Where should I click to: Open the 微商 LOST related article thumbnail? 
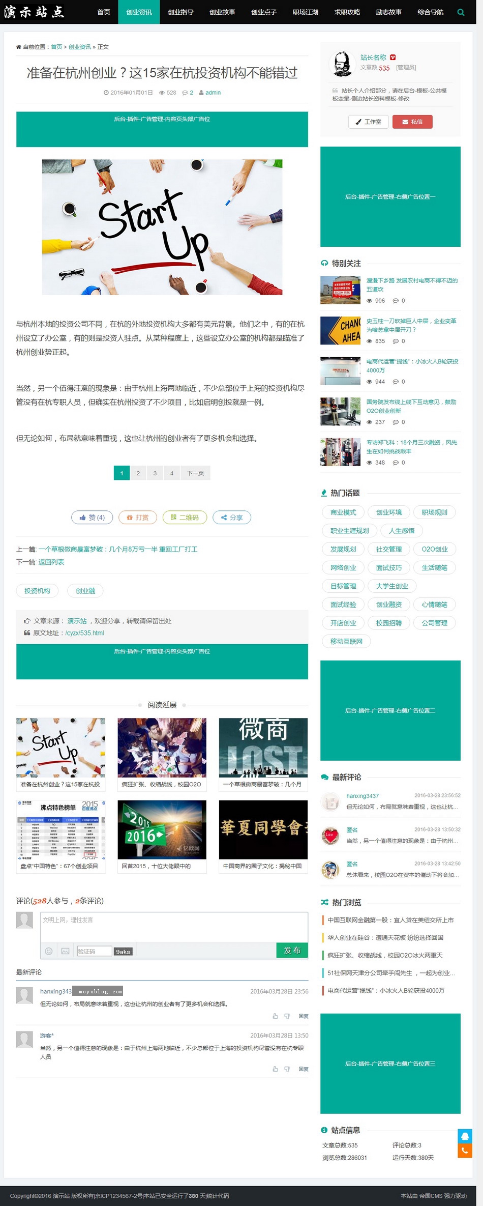263,748
